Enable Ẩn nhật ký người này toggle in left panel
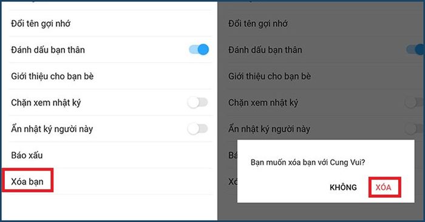425x222 pixels. (x=197, y=129)
